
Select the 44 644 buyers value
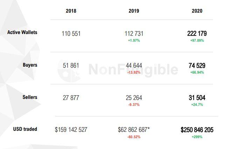[x=134, y=66]
